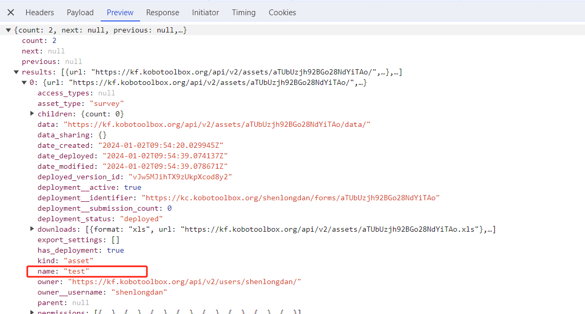Expand the children object

[x=32, y=114]
